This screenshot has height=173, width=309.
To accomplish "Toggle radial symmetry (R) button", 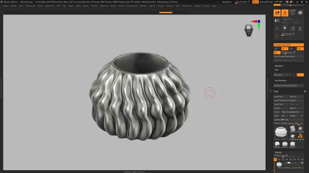I will pyautogui.click(x=277, y=53).
